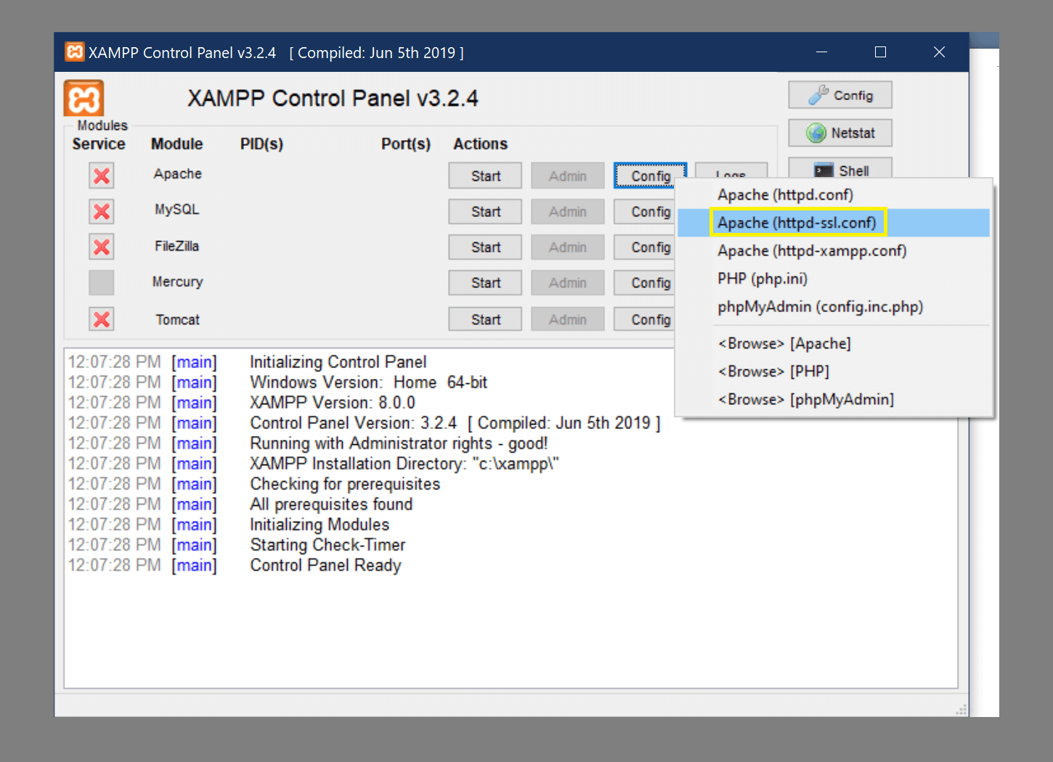Toggle the Mercury service checkbox

(x=101, y=282)
